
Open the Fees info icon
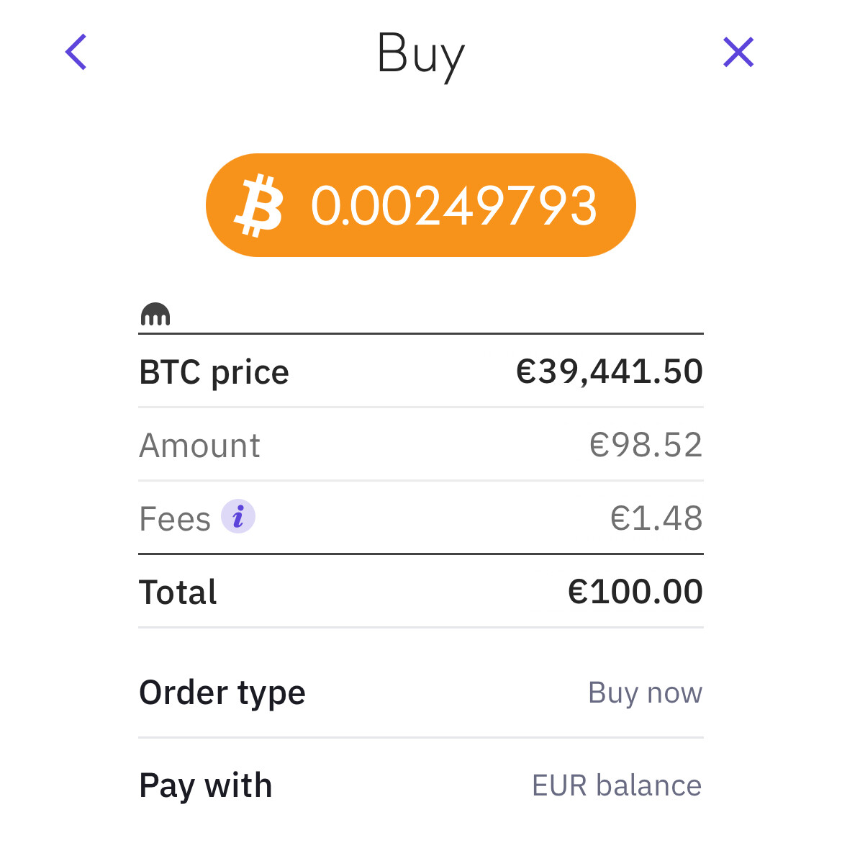(238, 516)
